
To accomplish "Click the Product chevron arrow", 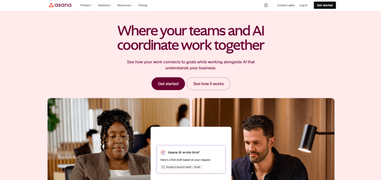I will pyautogui.click(x=92, y=5).
